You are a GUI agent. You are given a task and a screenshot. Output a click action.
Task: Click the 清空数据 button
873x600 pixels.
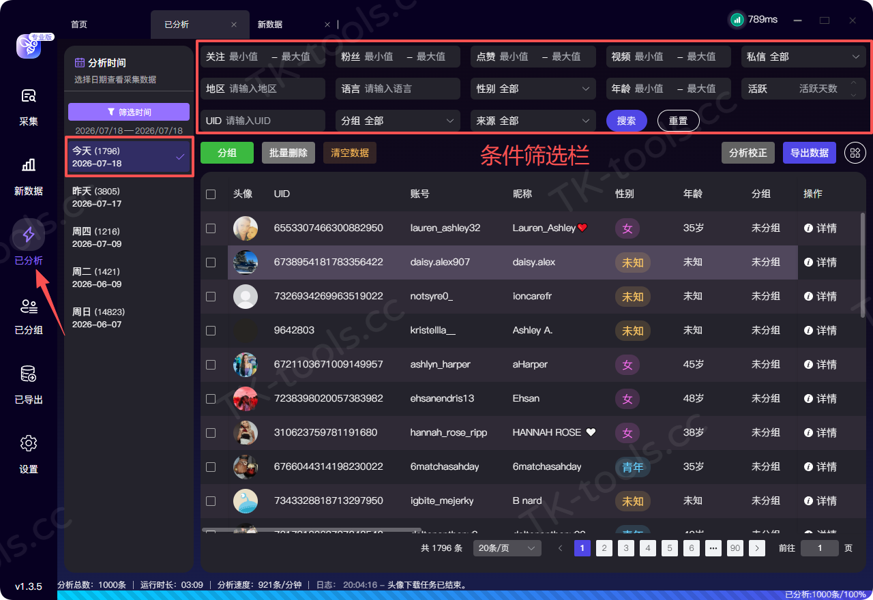(x=350, y=153)
